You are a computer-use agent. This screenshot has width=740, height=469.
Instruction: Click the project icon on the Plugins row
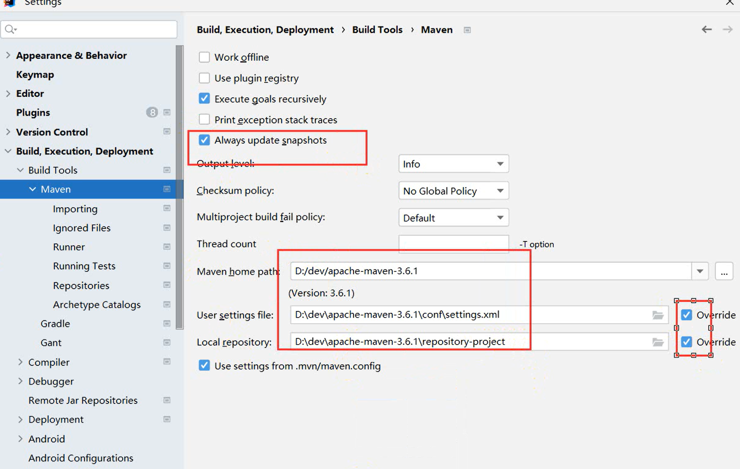[167, 112]
